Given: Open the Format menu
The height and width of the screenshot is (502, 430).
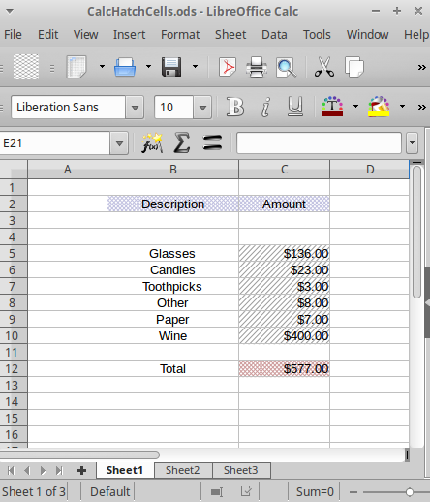Looking at the screenshot, I should click(x=180, y=35).
